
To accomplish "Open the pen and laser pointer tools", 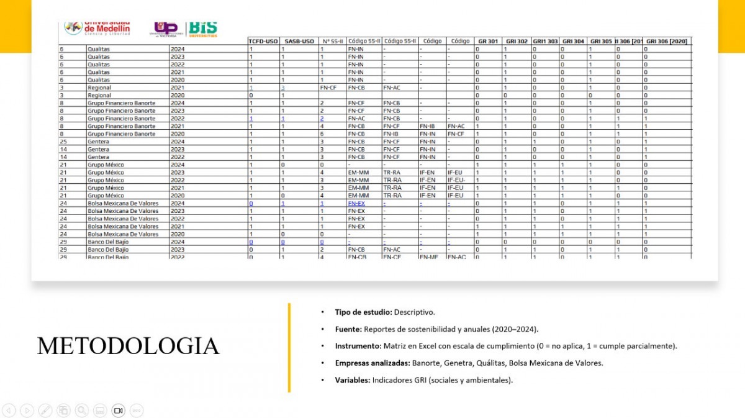I will 45,410.
